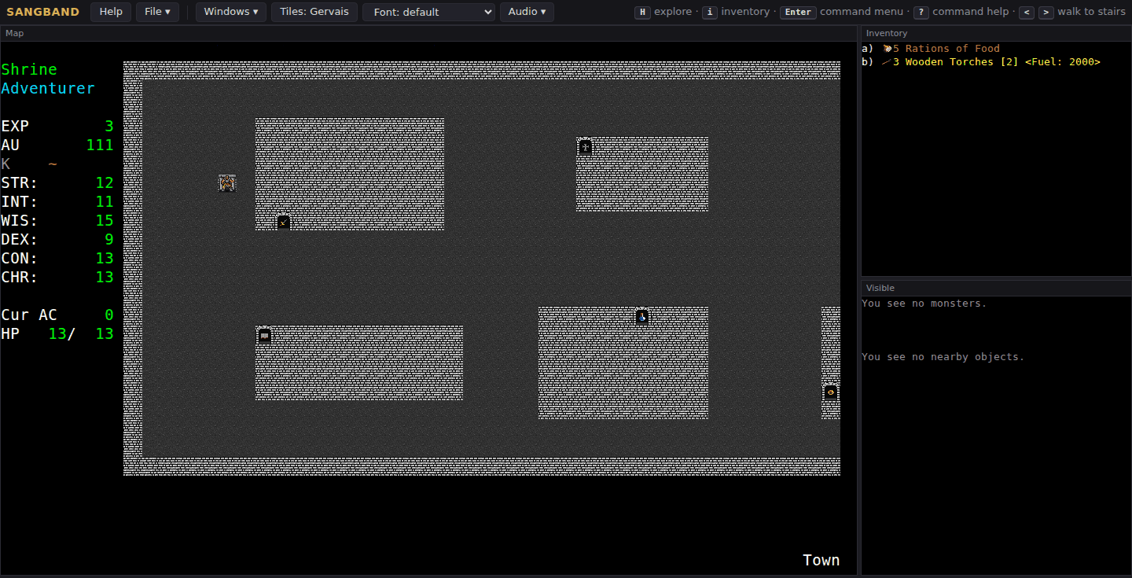Viewport: 1132px width, 578px height.
Task: Click the Wooden Torches item icon
Action: pyautogui.click(x=887, y=62)
